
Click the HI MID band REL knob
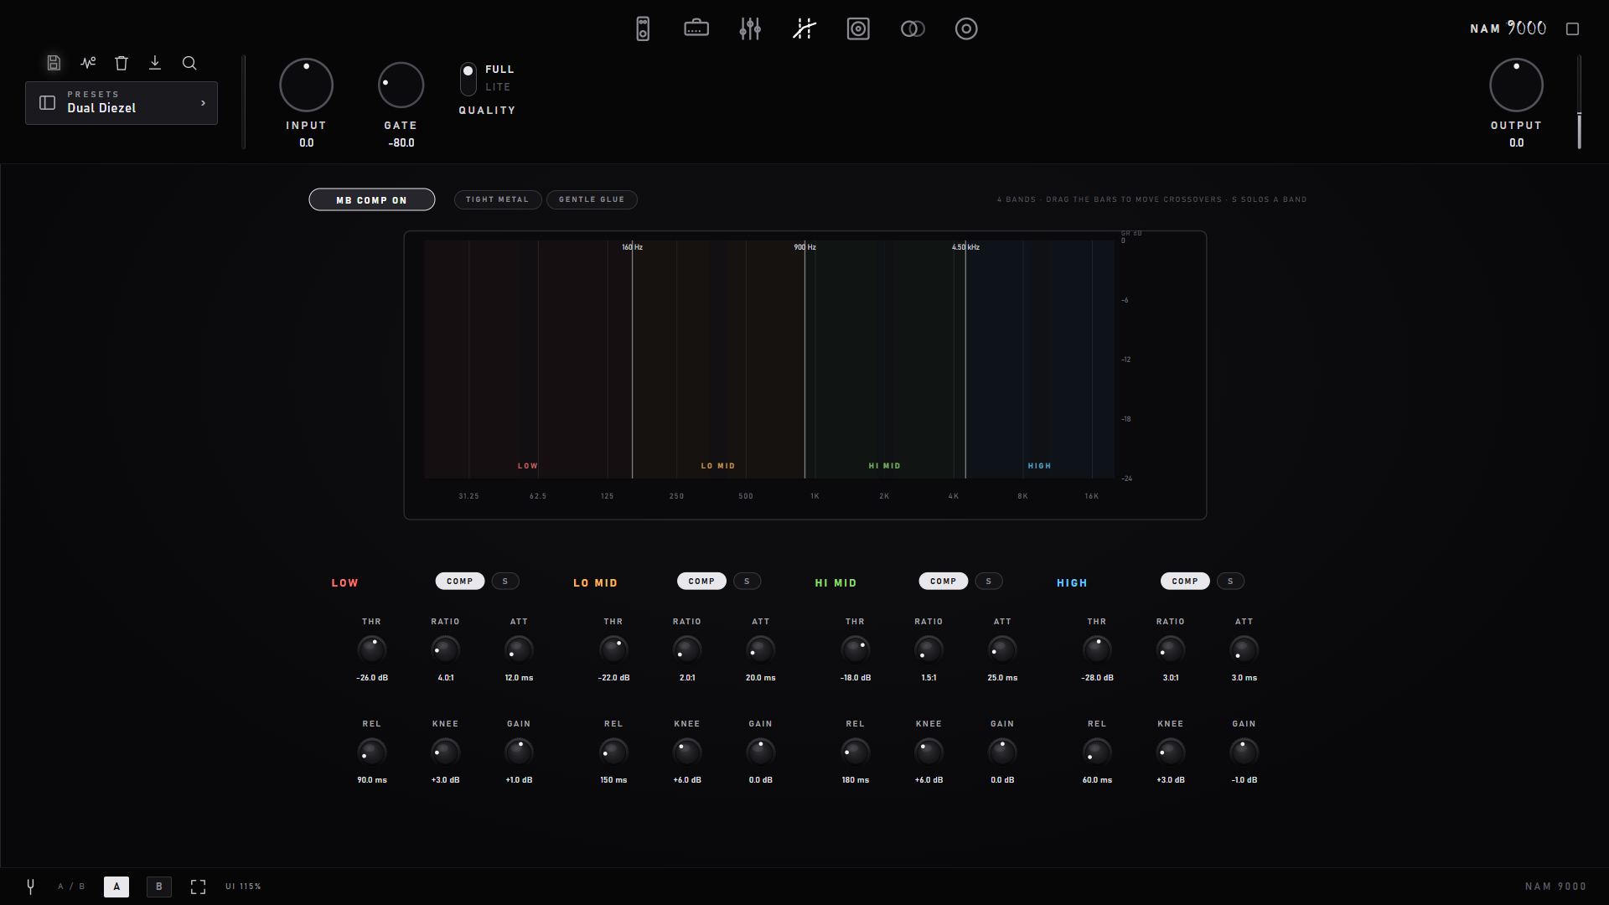pos(856,752)
